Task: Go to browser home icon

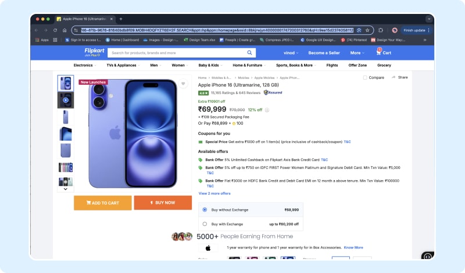Action: pyautogui.click(x=65, y=30)
